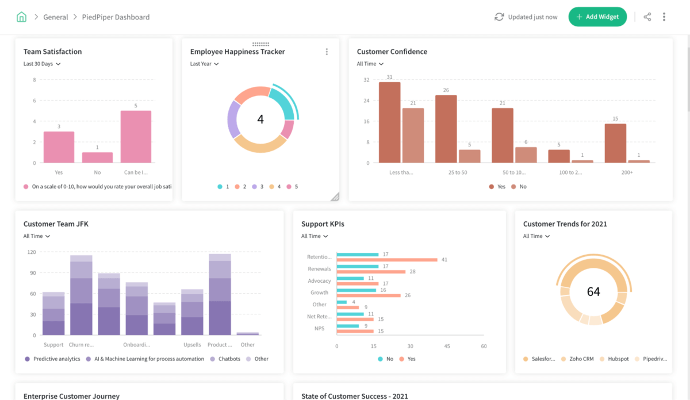Click the resize handle on Employee Happiness Tracker widget

pyautogui.click(x=335, y=196)
